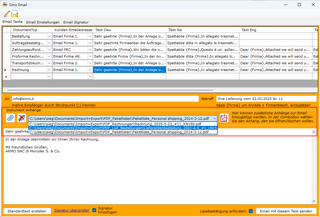This screenshot has width=320, height=217.
Task: Click the Standardtext erstellen button
Action: pyautogui.click(x=27, y=211)
